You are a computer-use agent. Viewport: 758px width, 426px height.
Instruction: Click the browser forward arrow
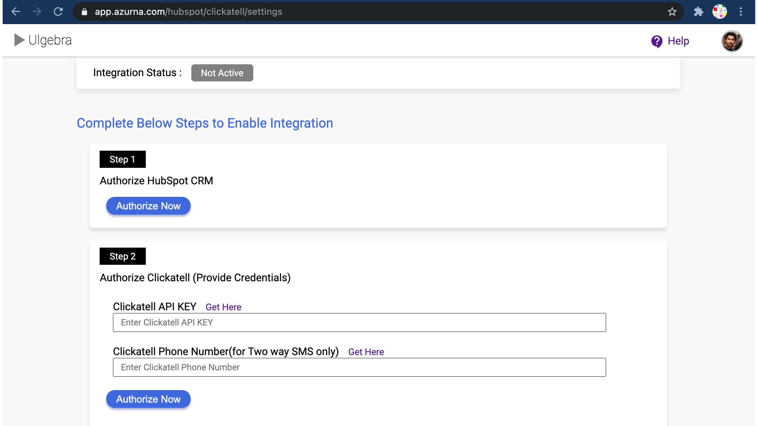pos(37,12)
